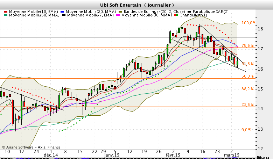The height and width of the screenshot is (159, 273).
Task: Click the green Moyenne Mobile(50, MMA) legend swatch
Action: [6, 15]
